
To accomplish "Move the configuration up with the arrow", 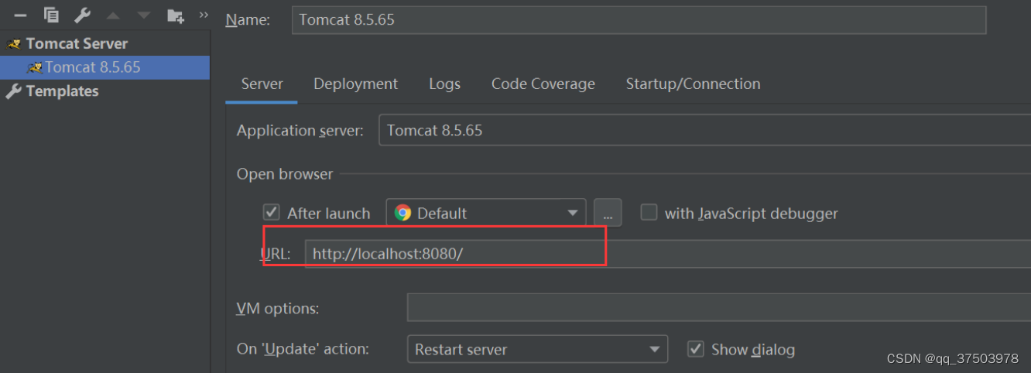I will [x=113, y=15].
